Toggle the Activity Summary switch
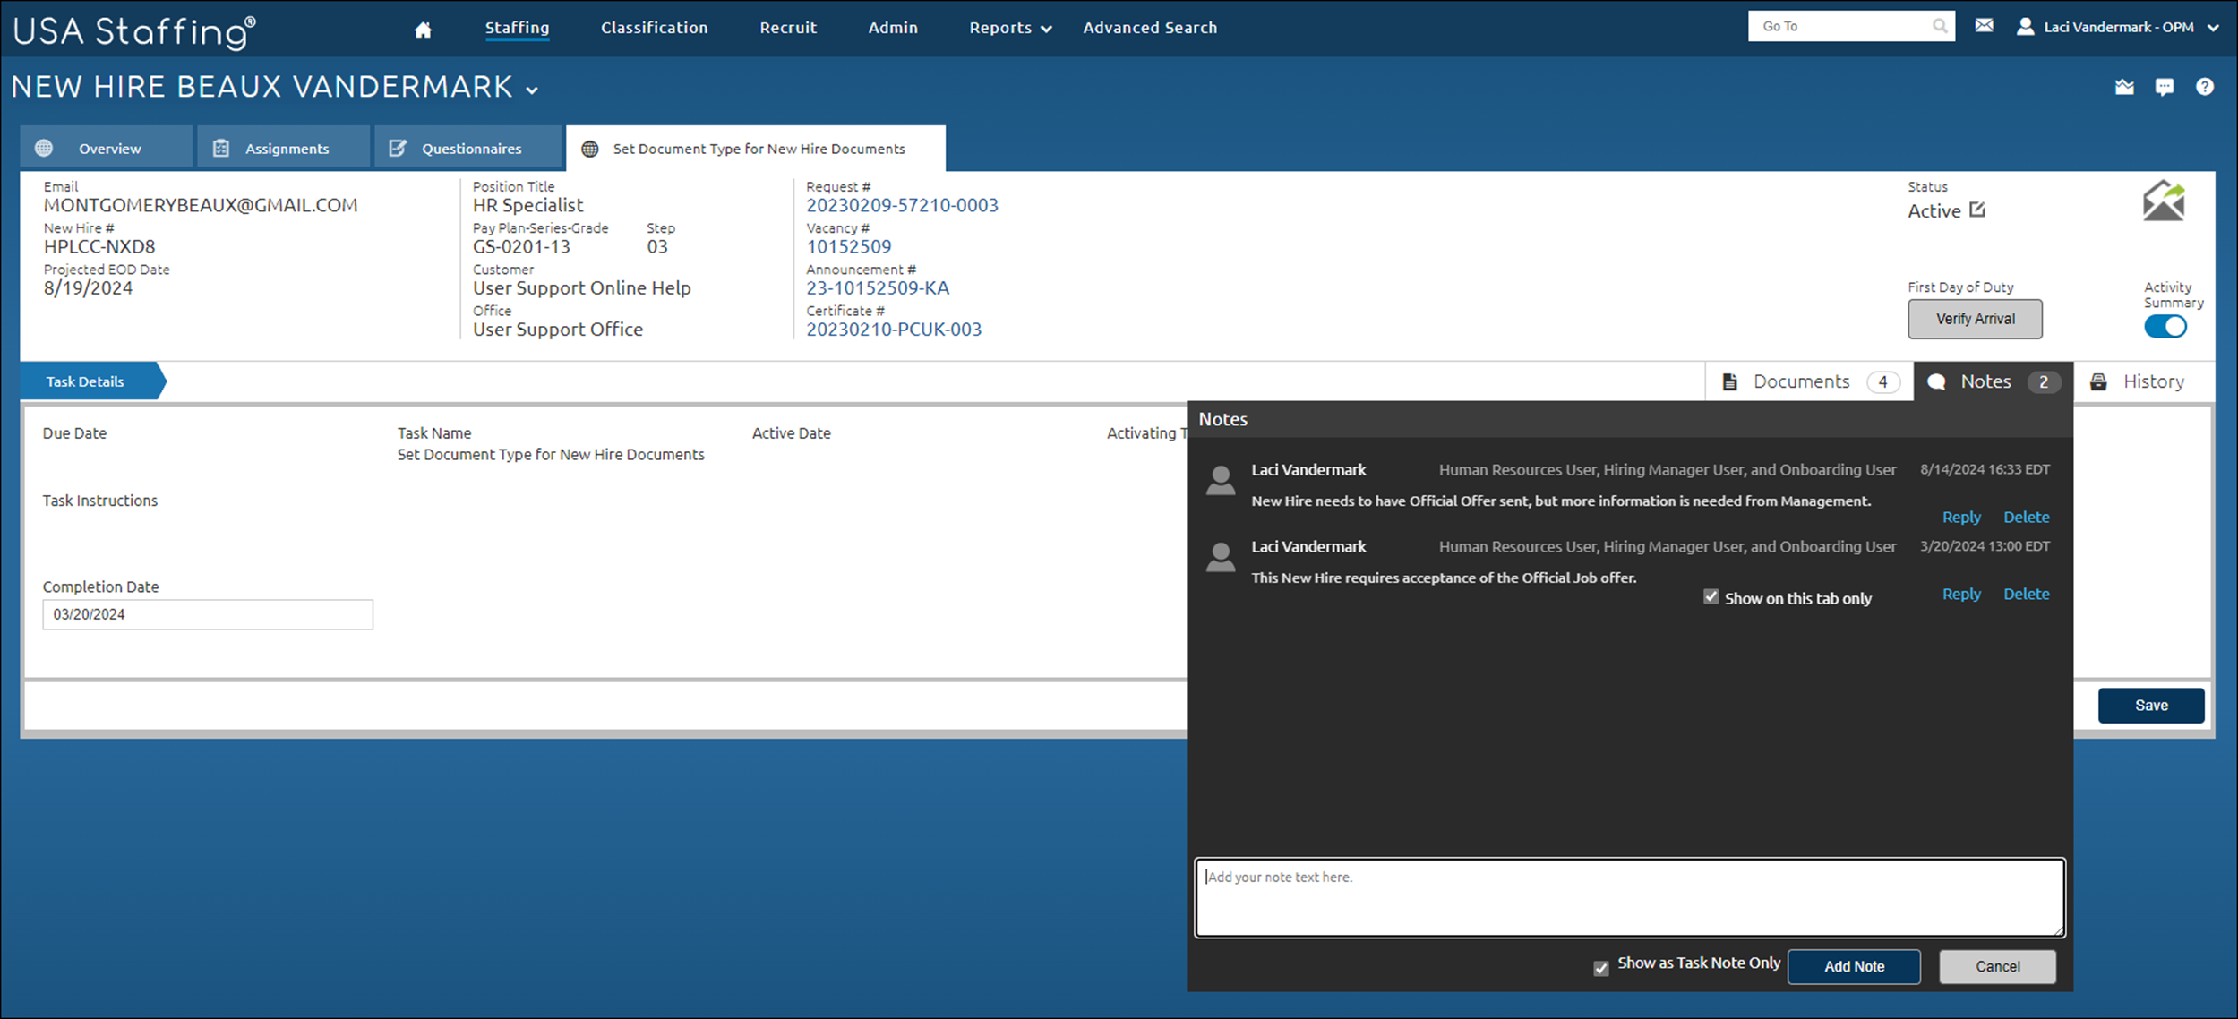Viewport: 2238px width, 1019px height. coord(2165,327)
